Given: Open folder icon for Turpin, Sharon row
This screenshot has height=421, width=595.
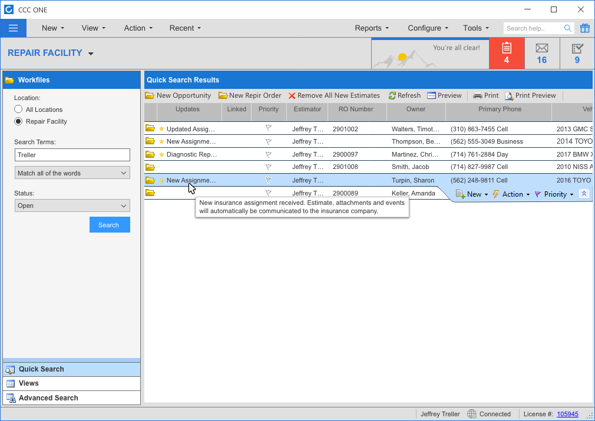Looking at the screenshot, I should pos(150,180).
